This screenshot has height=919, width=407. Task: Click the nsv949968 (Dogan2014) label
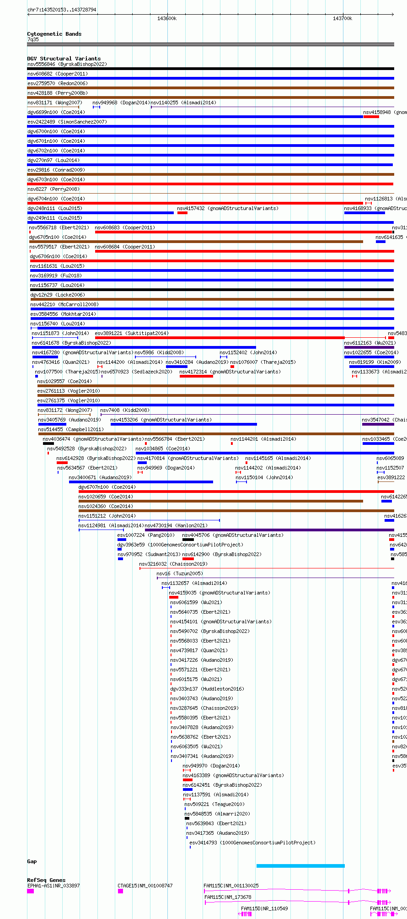(121, 103)
